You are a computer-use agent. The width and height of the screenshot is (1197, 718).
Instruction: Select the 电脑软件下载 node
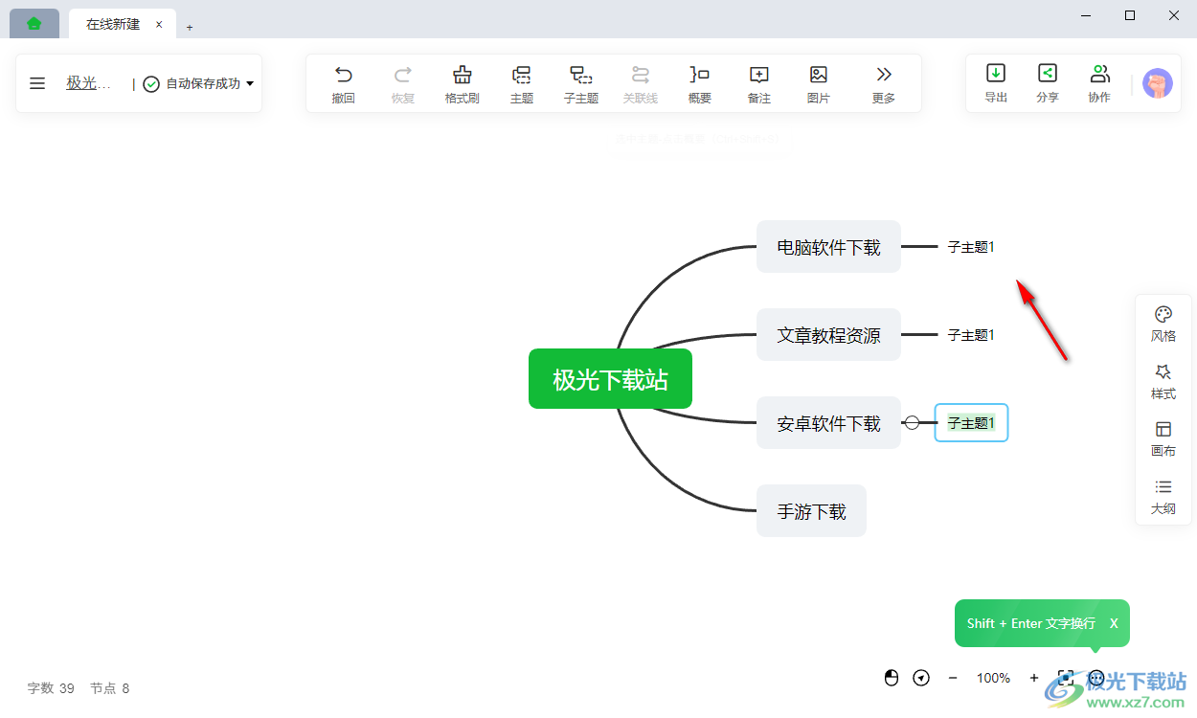pyautogui.click(x=828, y=247)
